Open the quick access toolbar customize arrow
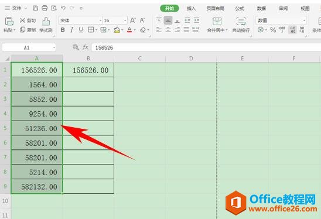 tap(81, 8)
